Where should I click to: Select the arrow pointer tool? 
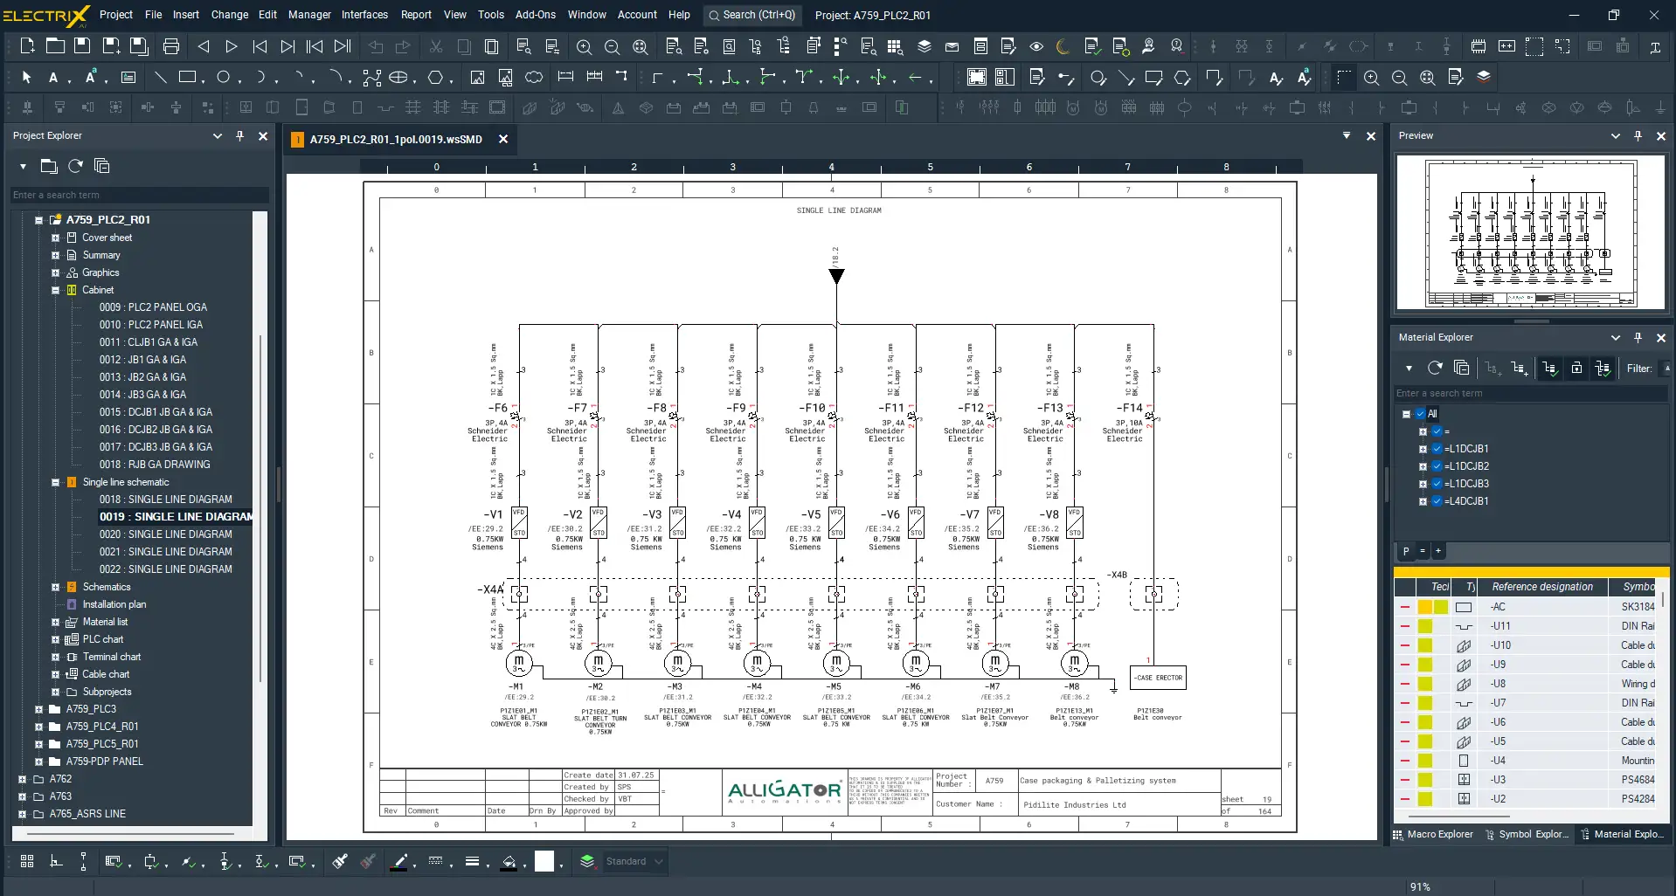tap(26, 78)
